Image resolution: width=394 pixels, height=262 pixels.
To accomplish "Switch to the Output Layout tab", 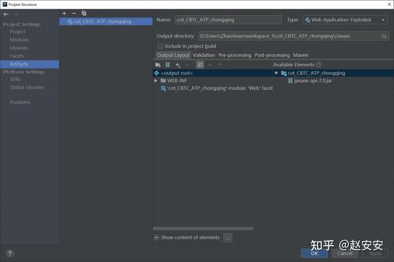I will 173,55.
